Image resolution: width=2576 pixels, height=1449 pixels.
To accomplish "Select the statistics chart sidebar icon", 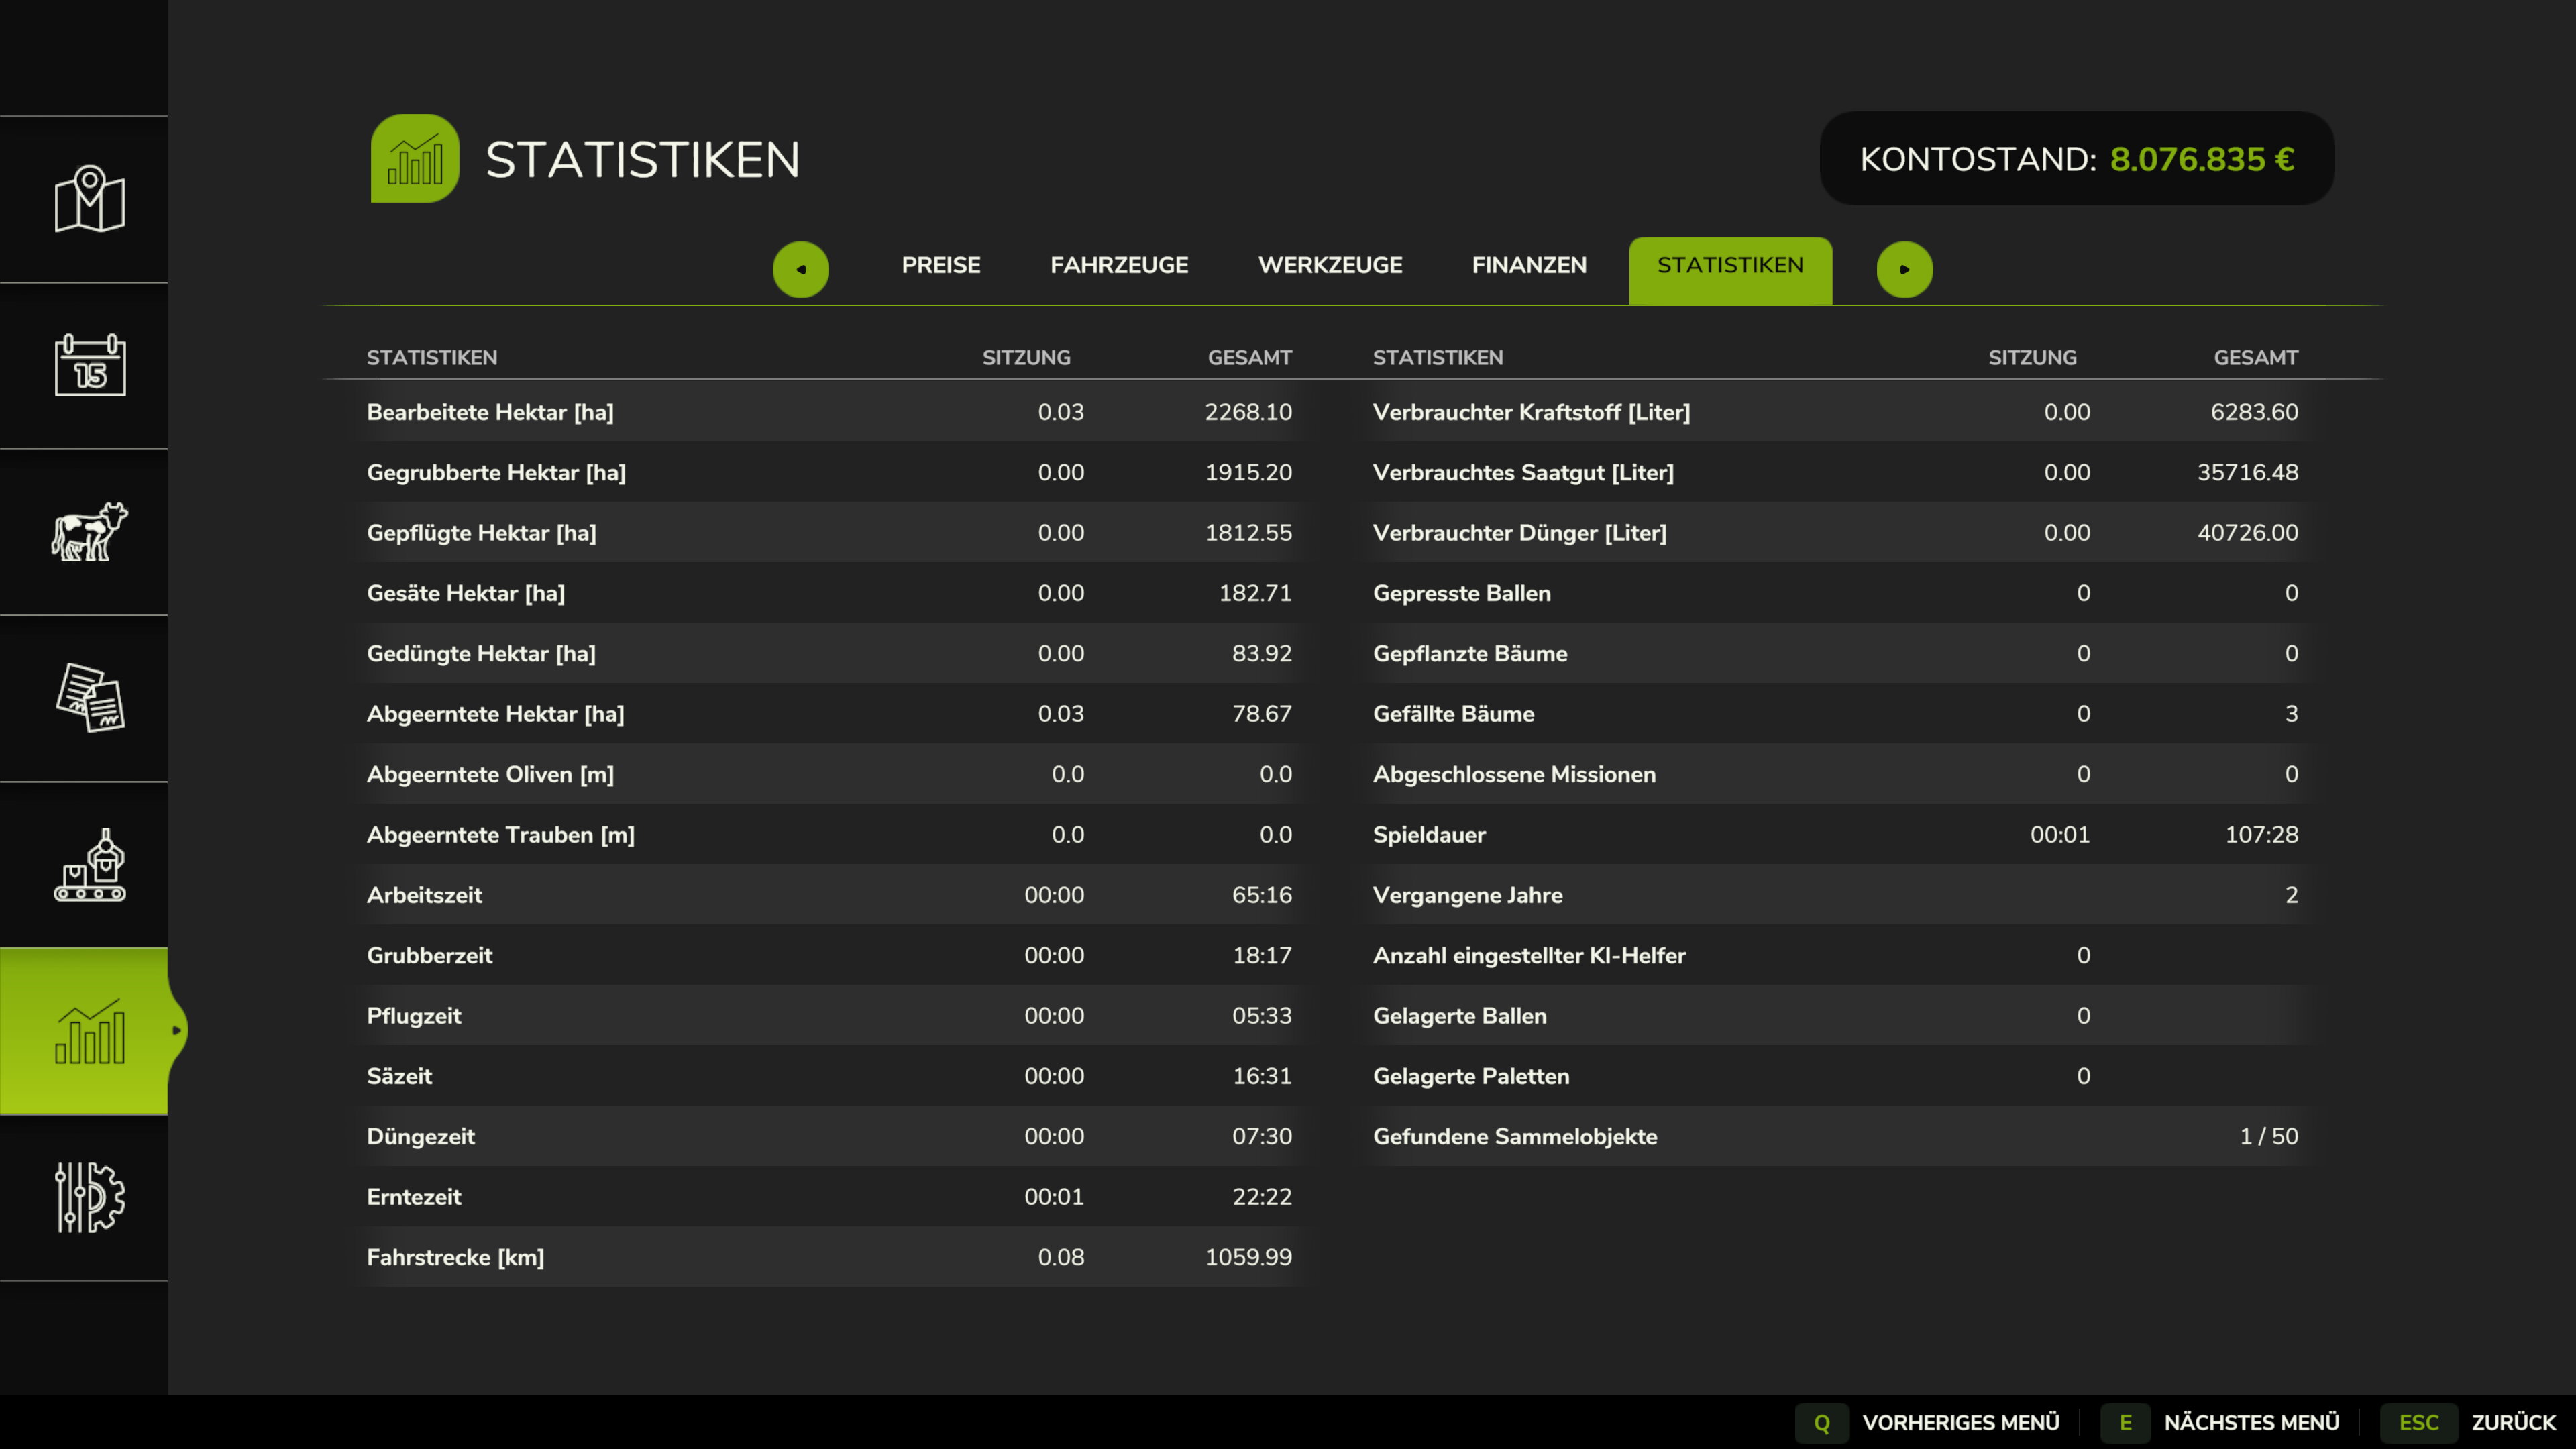I will tap(89, 1031).
